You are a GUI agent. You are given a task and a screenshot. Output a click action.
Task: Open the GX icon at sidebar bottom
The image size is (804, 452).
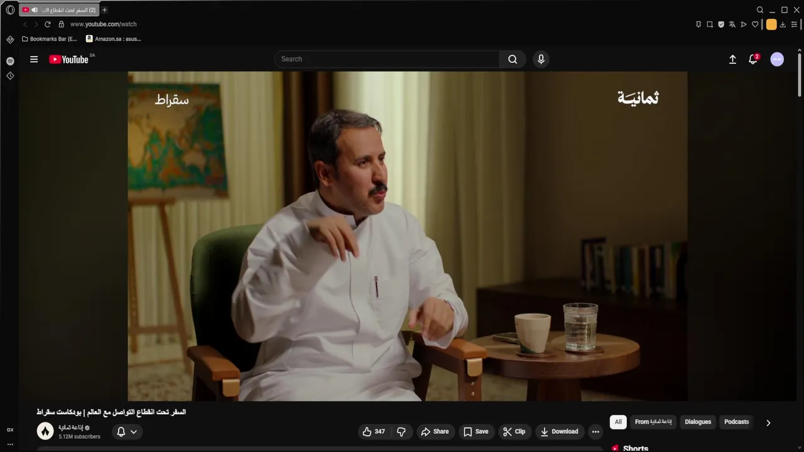coord(10,430)
